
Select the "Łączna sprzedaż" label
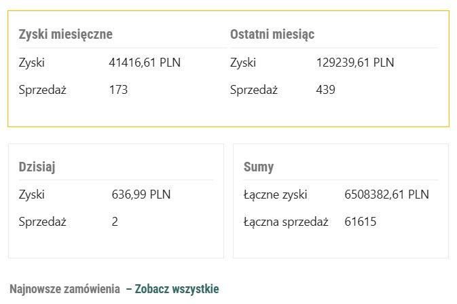(x=285, y=222)
